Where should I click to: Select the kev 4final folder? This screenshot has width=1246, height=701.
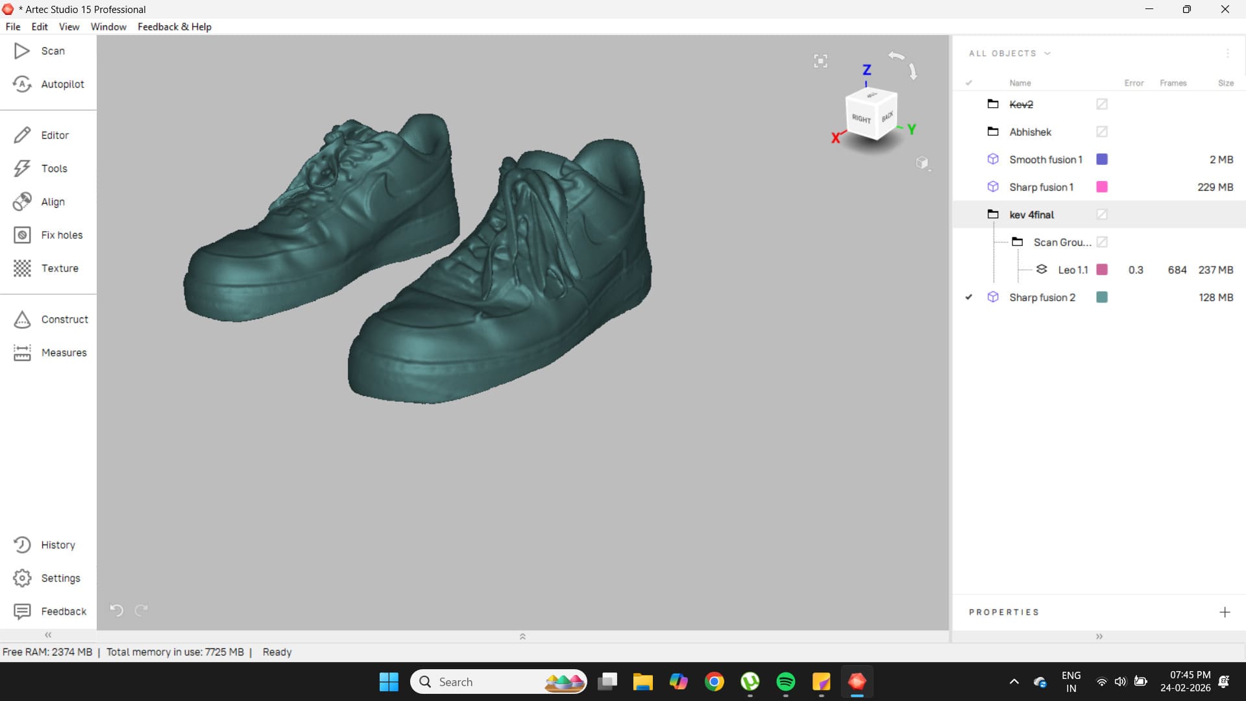(x=1031, y=215)
